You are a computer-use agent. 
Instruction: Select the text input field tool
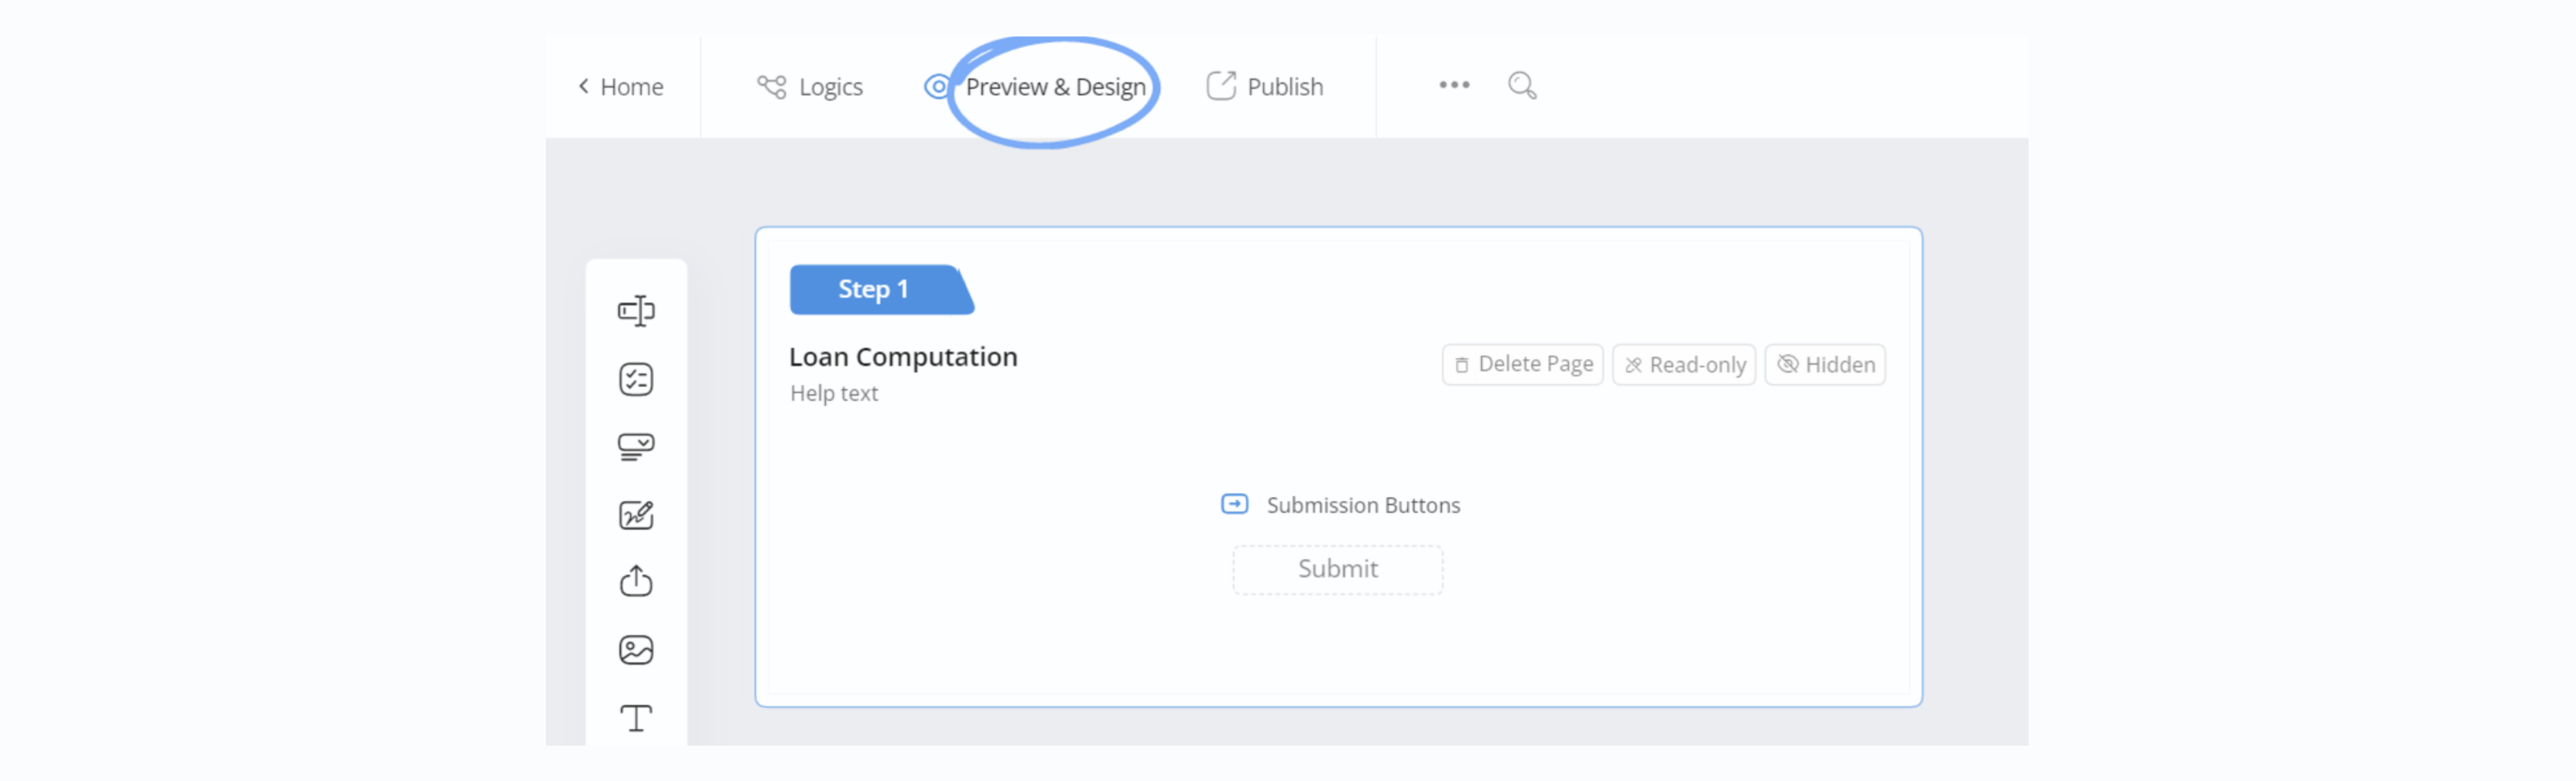[x=636, y=311]
